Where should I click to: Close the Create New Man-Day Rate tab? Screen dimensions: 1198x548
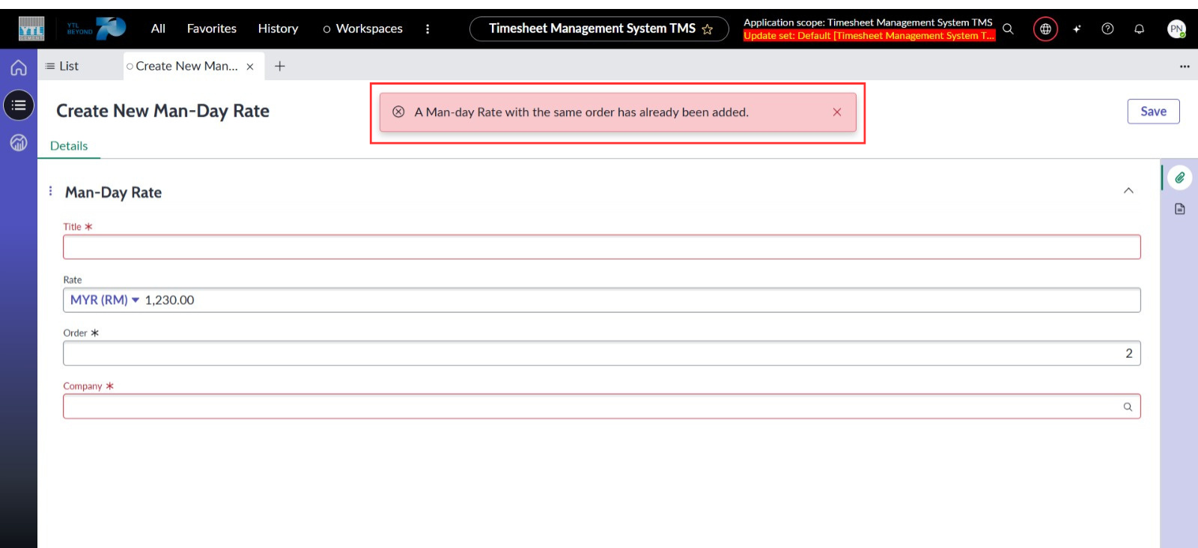click(250, 67)
